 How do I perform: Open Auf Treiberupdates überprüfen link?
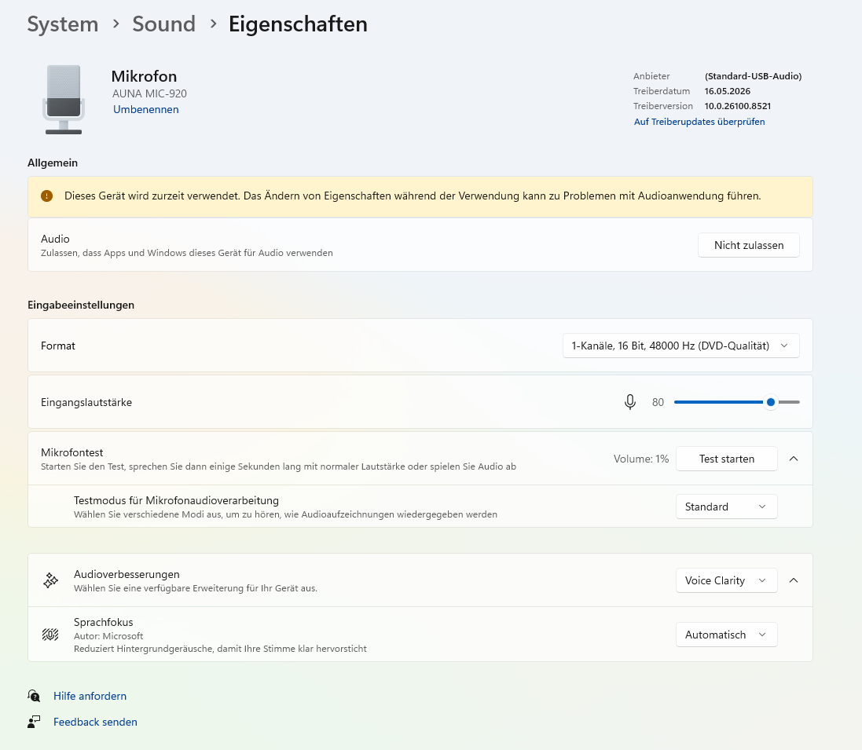[699, 122]
